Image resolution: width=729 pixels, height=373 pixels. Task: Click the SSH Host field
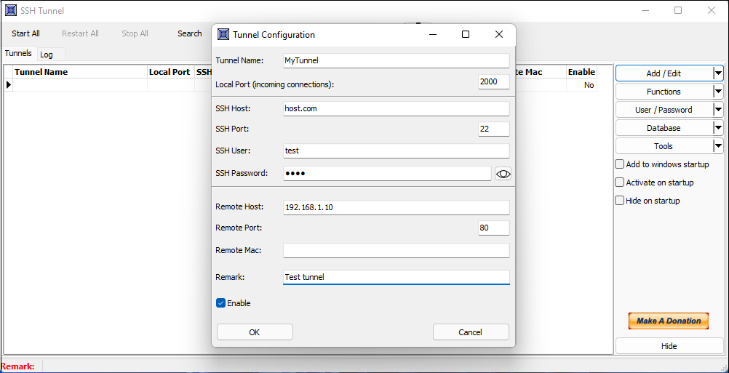pos(397,108)
